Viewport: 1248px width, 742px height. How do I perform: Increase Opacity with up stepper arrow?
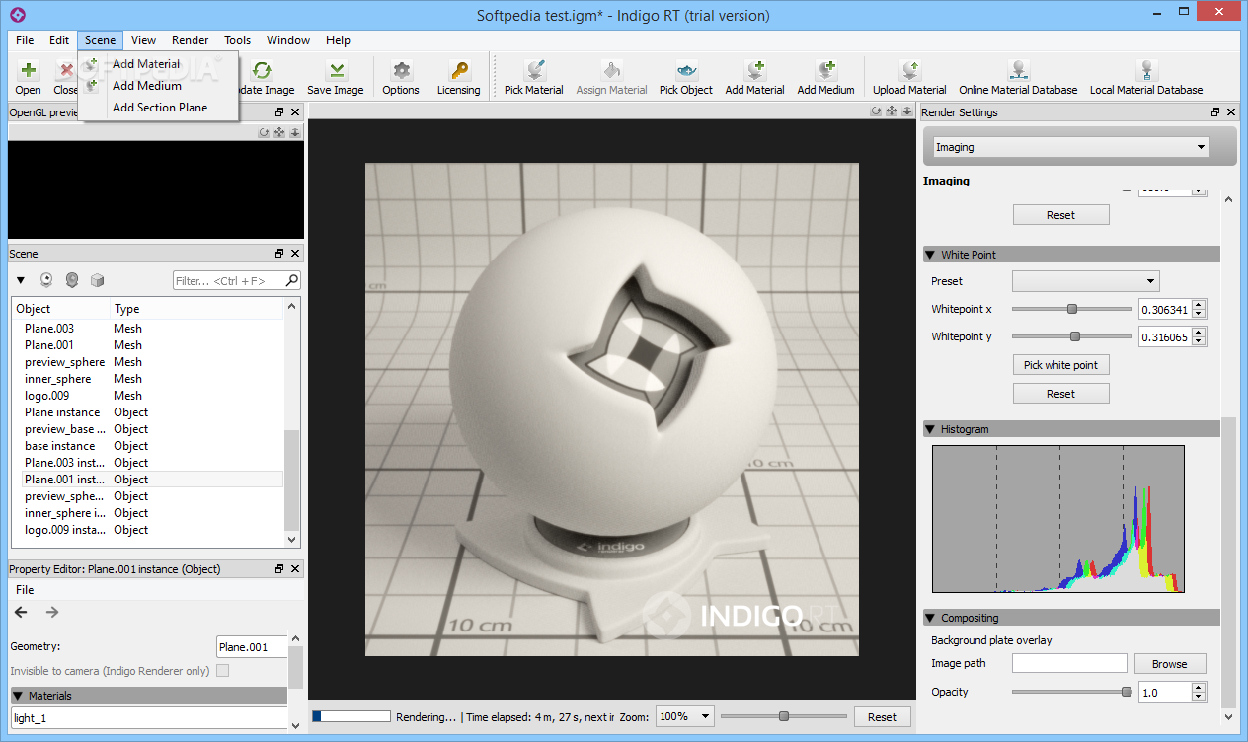coord(1199,688)
